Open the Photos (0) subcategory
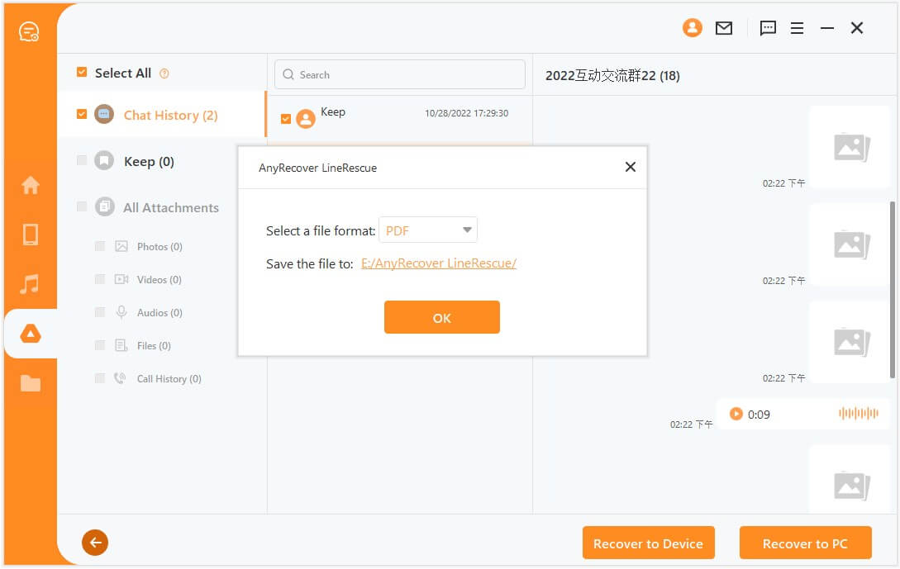This screenshot has height=569, width=900. pos(160,247)
